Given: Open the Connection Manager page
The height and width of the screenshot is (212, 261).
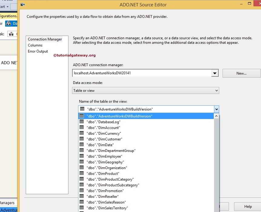Looking at the screenshot, I should coord(45,39).
